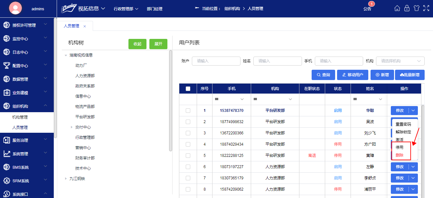Check the row for 华聪
The image size is (433, 198).
188,111
